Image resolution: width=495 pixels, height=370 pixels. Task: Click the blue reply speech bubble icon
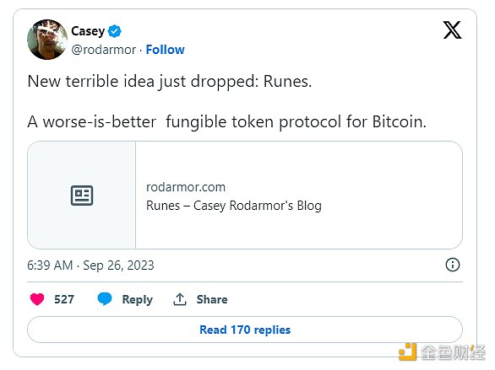[x=105, y=299]
